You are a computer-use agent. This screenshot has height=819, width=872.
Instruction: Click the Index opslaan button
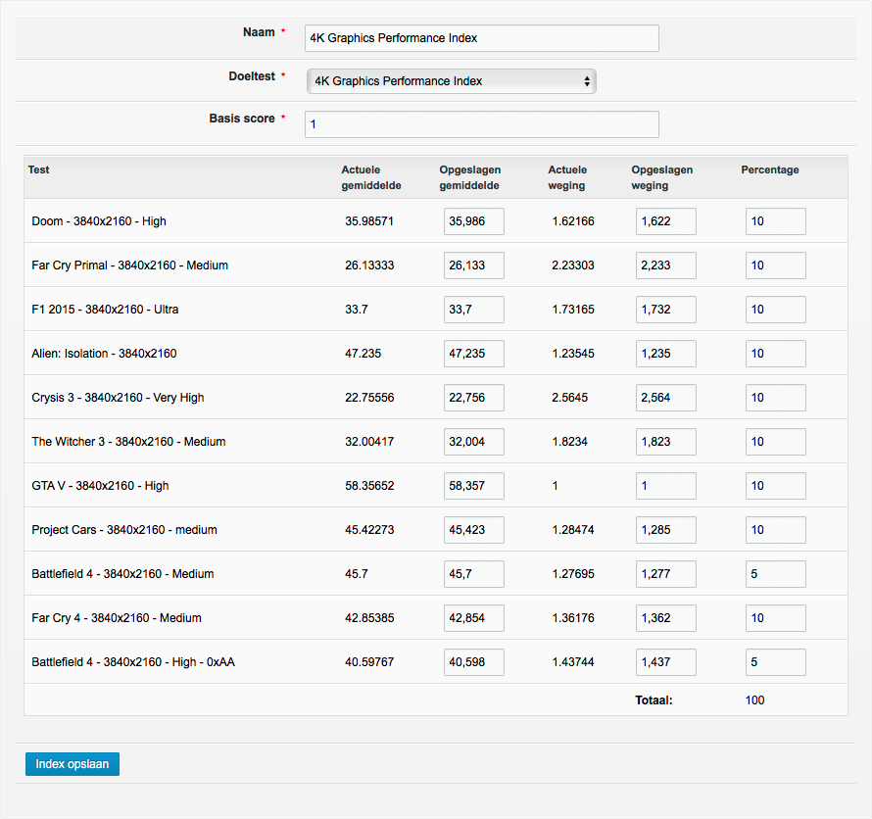[x=73, y=764]
